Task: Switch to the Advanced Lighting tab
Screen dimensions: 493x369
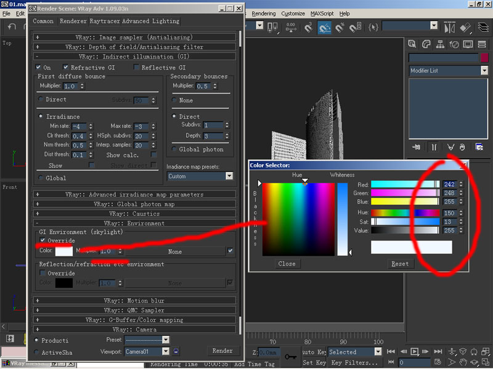Action: coord(151,21)
